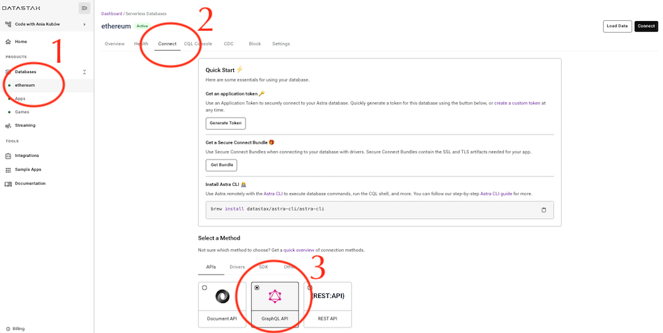
Task: Click Generate Token button
Action: click(226, 123)
